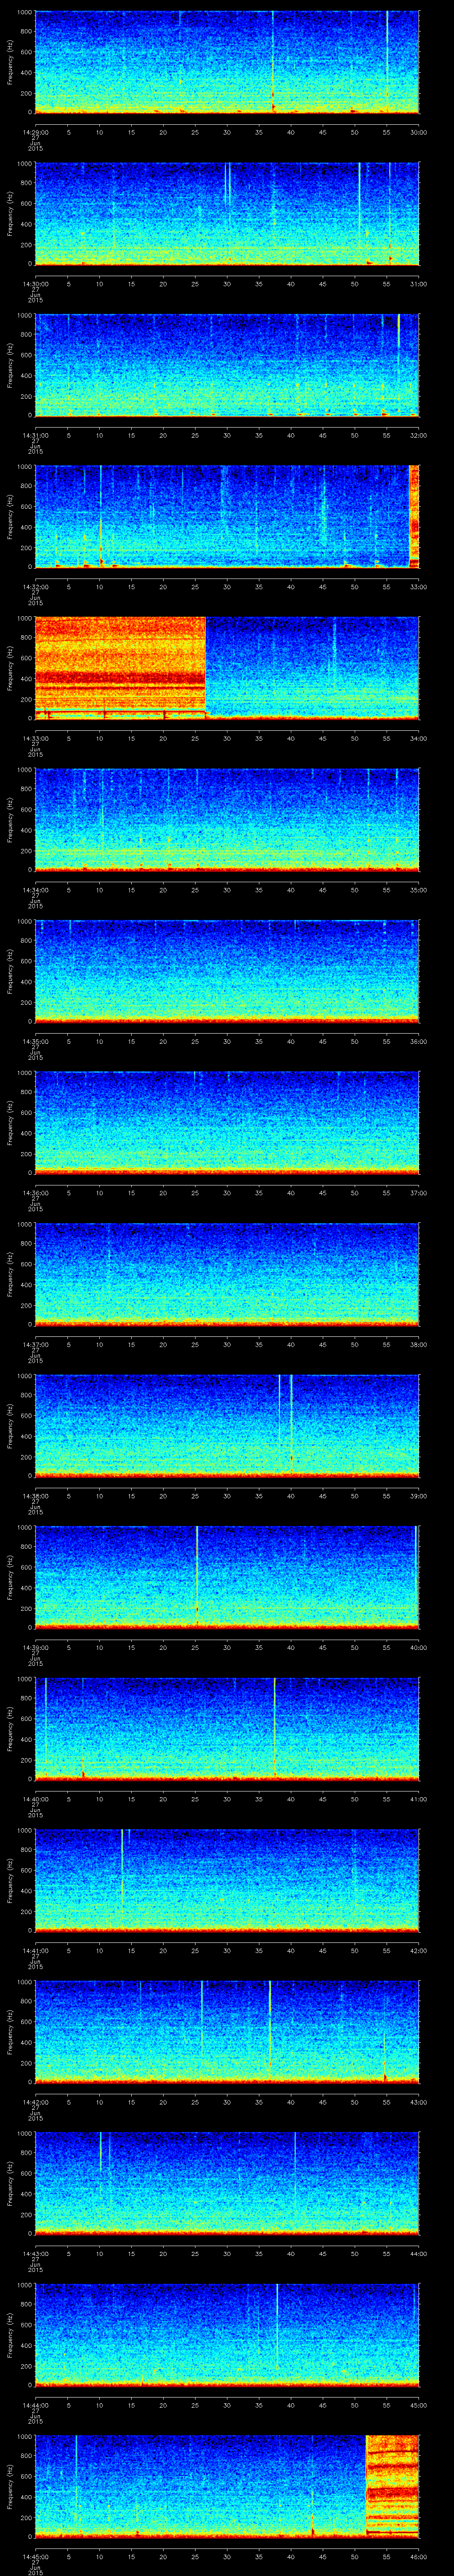
Task: Click the 14:39:00 time axis label
Action: [35, 1647]
